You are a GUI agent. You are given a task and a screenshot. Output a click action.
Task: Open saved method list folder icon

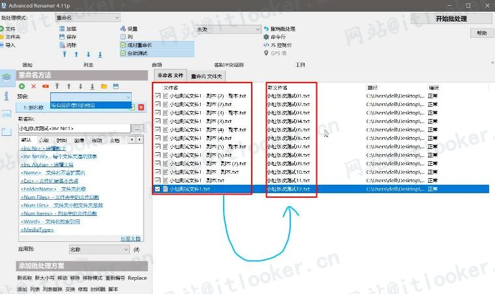(x=104, y=87)
